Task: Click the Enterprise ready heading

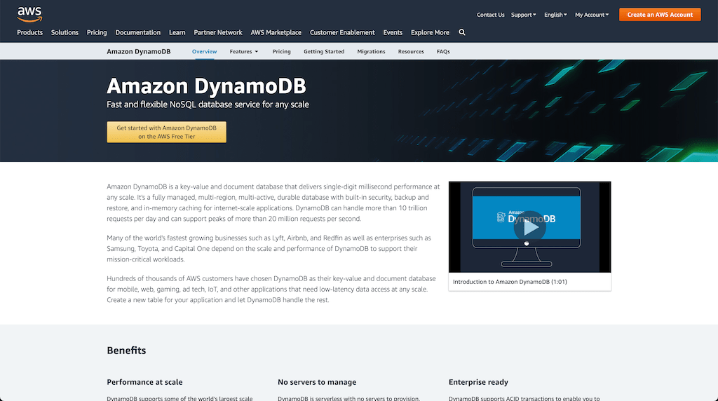Action: coord(478,382)
